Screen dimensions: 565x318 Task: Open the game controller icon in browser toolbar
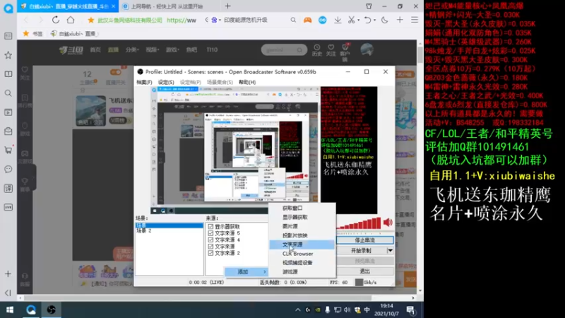[x=307, y=20]
